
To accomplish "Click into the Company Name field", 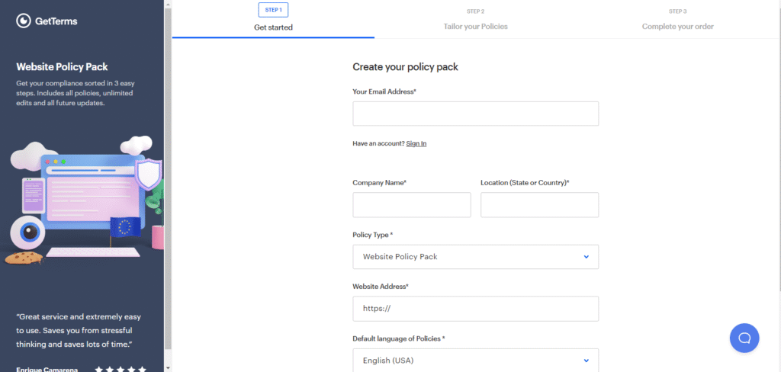I will point(411,205).
